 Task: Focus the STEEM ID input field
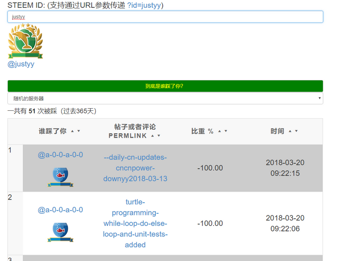tap(165, 17)
